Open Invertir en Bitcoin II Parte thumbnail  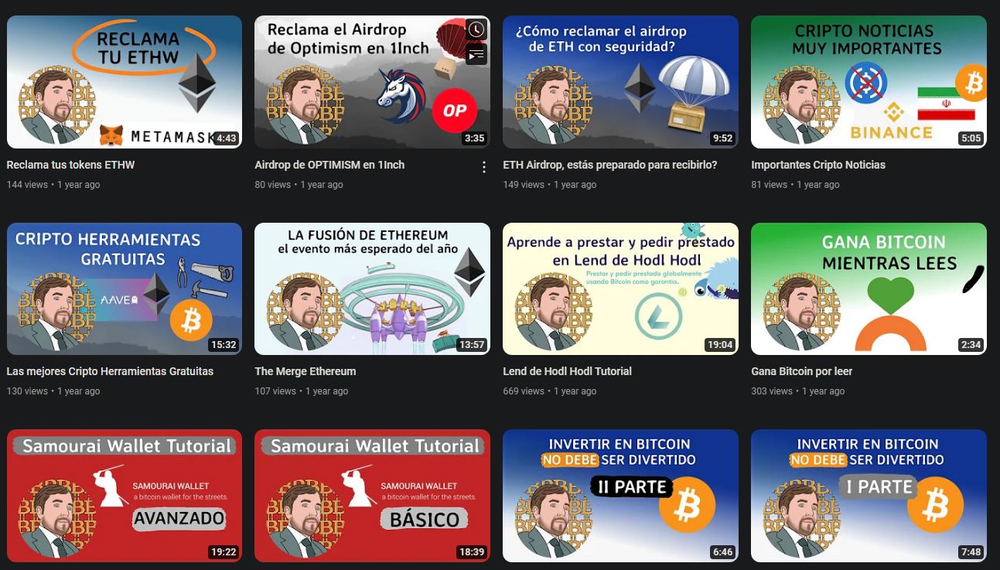[620, 496]
